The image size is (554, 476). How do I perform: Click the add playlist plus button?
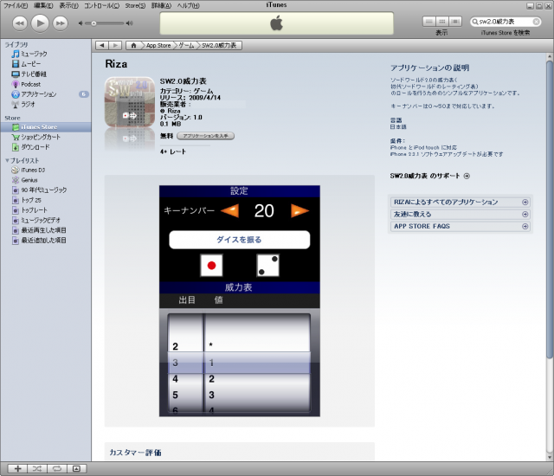point(17,469)
